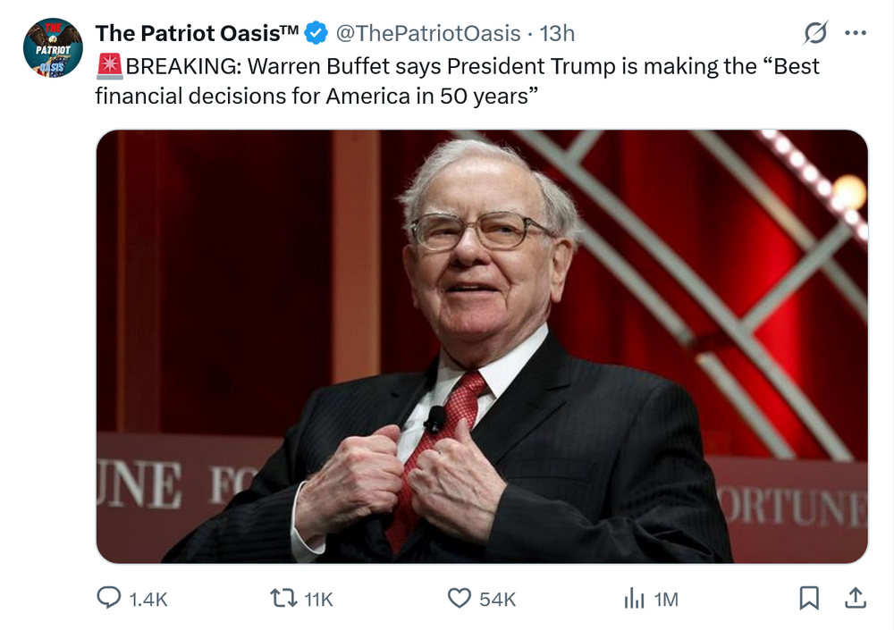Image resolution: width=894 pixels, height=630 pixels.
Task: Click the share upload arrow icon
Action: click(x=854, y=598)
